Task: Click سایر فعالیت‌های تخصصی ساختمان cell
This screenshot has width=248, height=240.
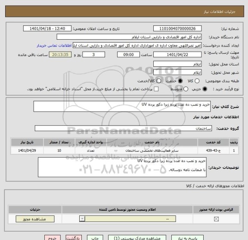Action: click(152, 150)
